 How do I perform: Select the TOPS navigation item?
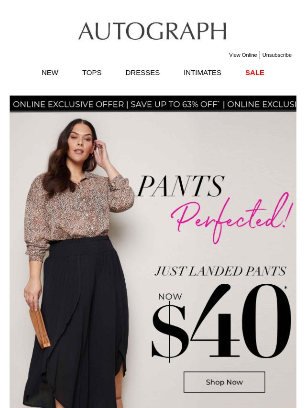92,73
